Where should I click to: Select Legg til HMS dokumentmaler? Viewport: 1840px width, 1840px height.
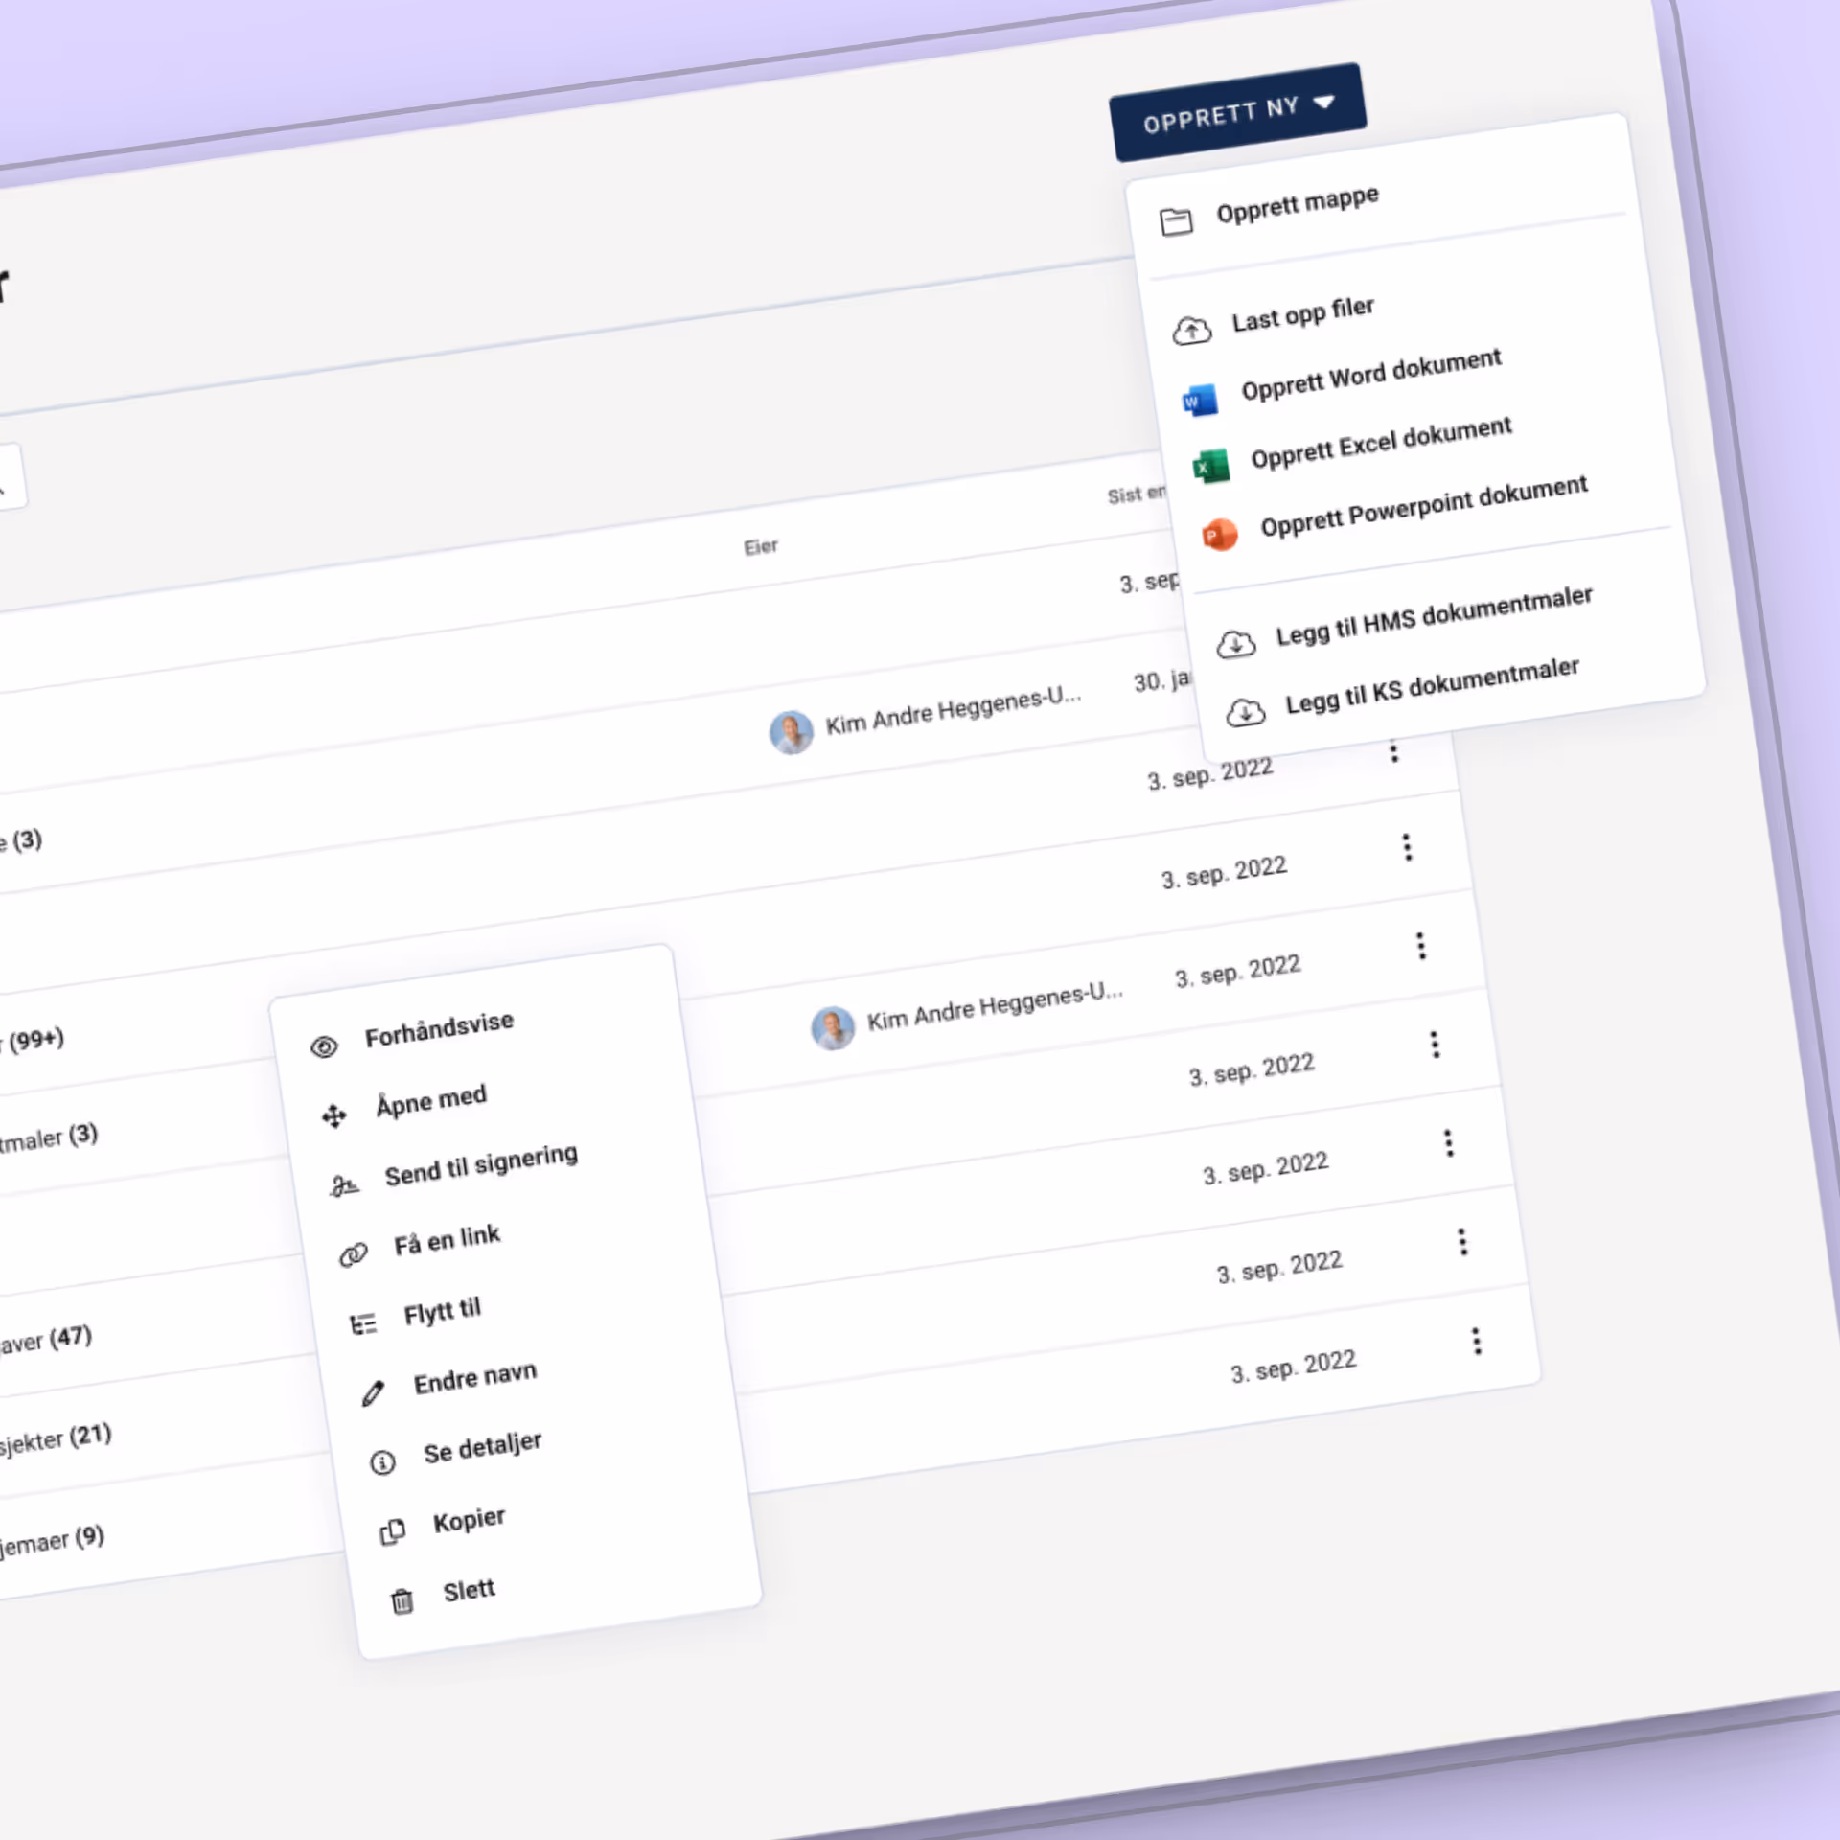point(1433,614)
